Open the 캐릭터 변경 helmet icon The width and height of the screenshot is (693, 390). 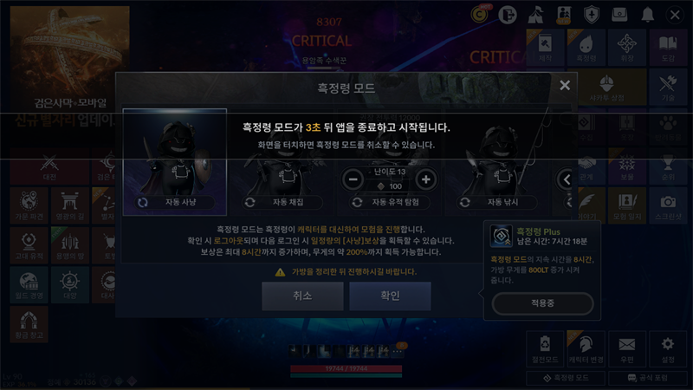click(x=586, y=349)
